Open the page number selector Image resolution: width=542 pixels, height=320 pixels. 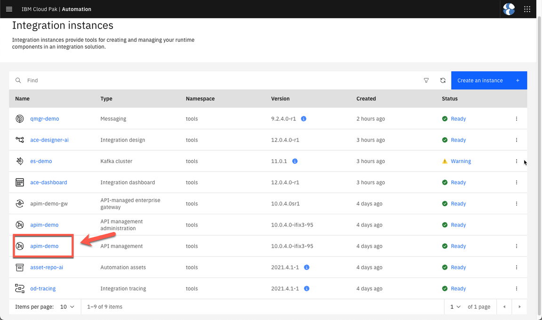coord(455,307)
